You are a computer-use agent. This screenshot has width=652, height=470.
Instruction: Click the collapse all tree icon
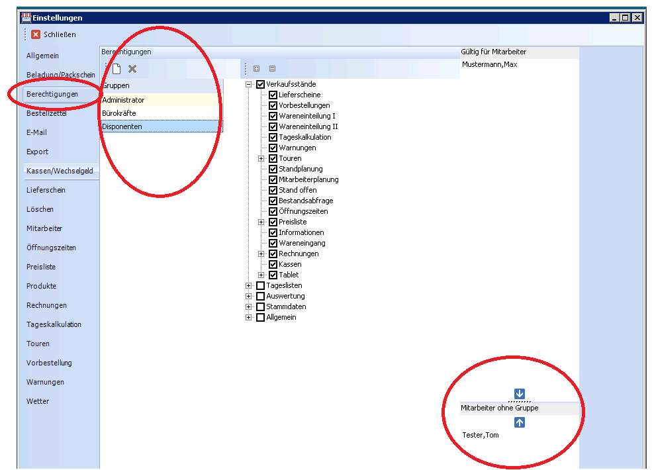click(x=272, y=69)
